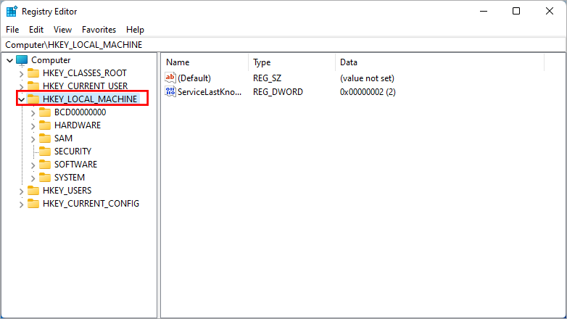Click the 0x00000002 (2) data cell
567x319 pixels.
(x=368, y=92)
